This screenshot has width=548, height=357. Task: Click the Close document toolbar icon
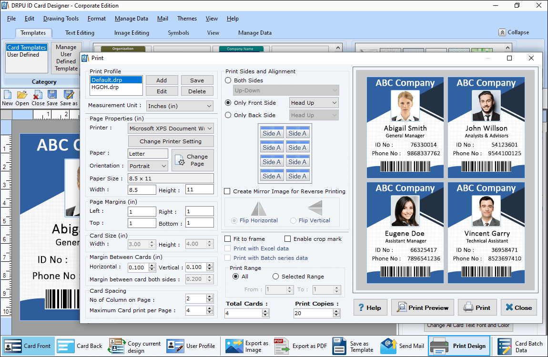(37, 95)
